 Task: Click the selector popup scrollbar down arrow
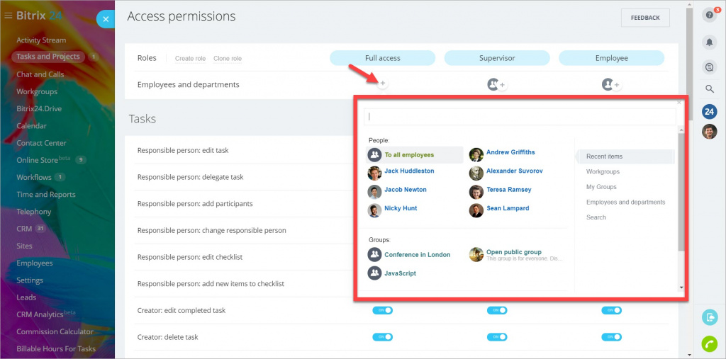[681, 287]
